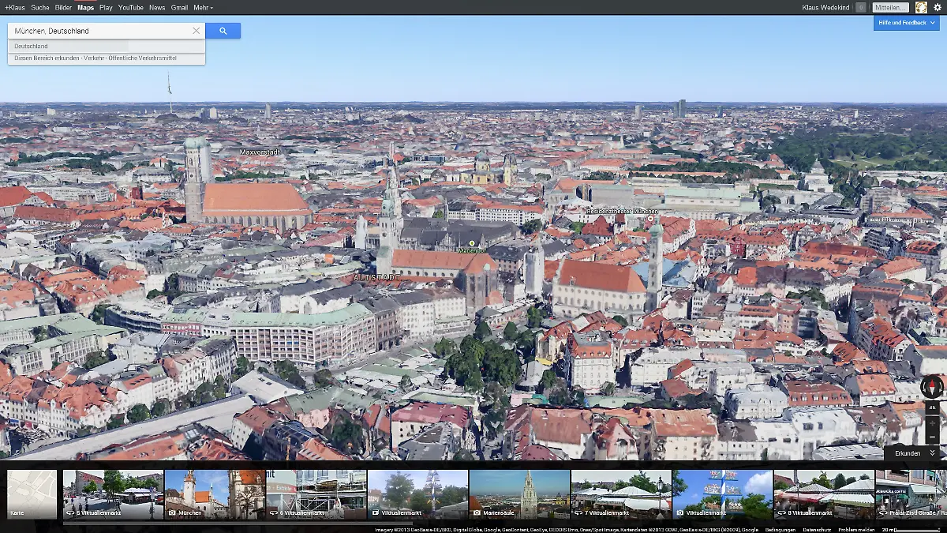The width and height of the screenshot is (947, 533).
Task: Open the Mehr menu dropdown
Action: tap(204, 7)
